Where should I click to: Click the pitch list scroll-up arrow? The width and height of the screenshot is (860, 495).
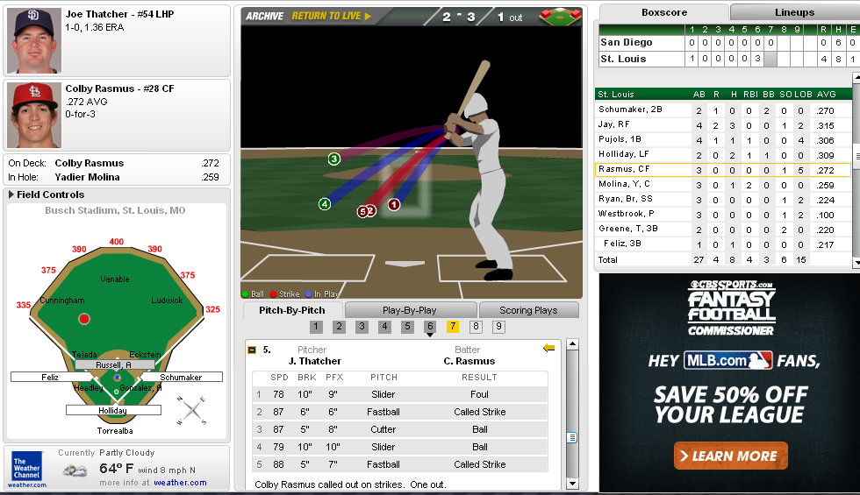tap(572, 344)
